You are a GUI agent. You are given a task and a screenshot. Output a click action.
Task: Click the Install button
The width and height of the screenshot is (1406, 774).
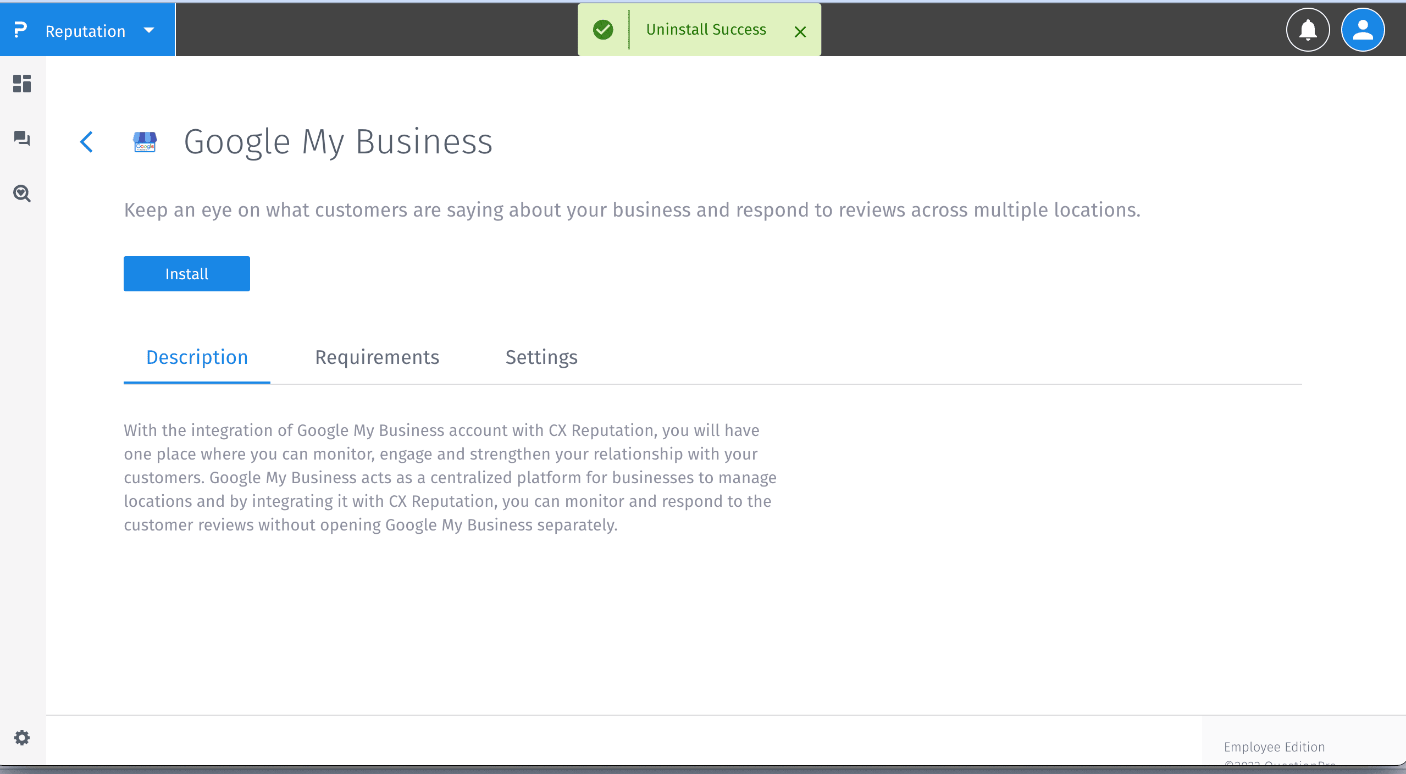pos(186,274)
